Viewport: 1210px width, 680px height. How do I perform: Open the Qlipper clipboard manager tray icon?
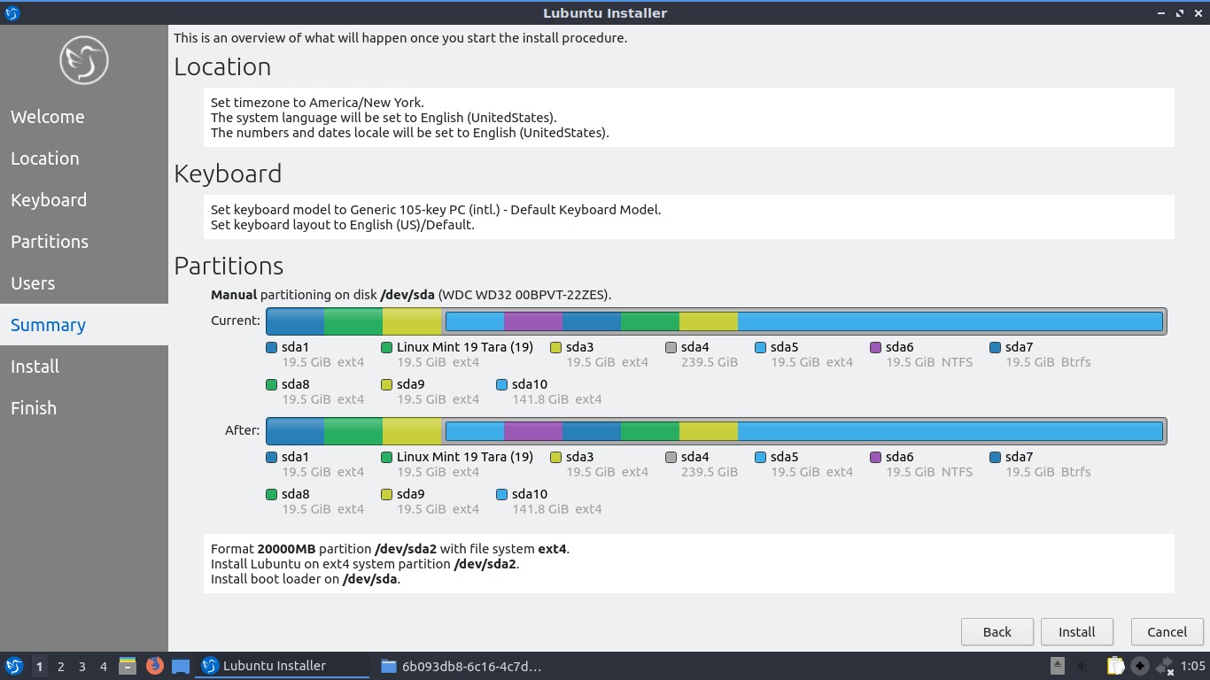click(x=1115, y=665)
